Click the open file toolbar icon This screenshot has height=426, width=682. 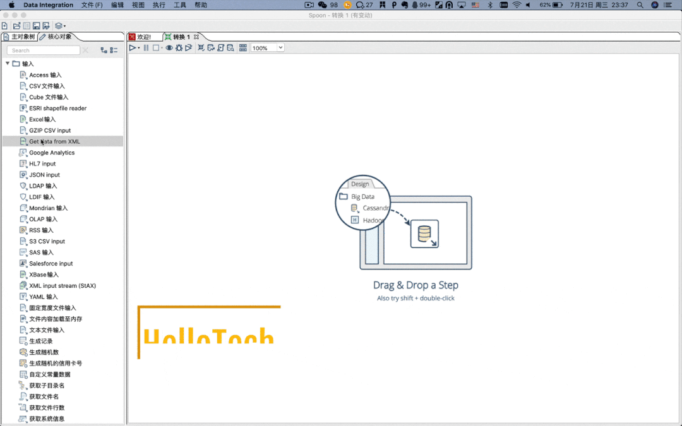click(x=16, y=26)
